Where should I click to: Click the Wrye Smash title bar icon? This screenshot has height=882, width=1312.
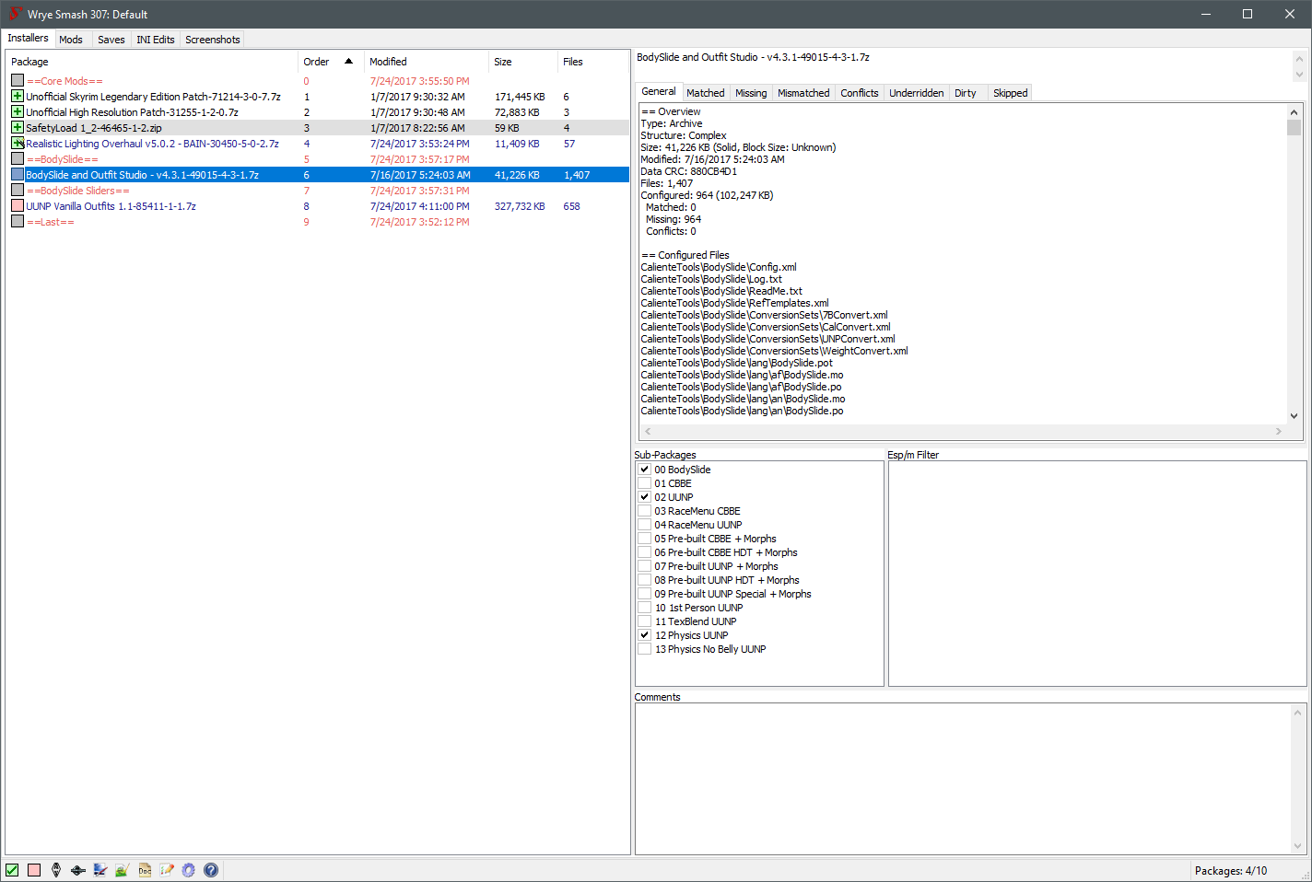click(15, 14)
